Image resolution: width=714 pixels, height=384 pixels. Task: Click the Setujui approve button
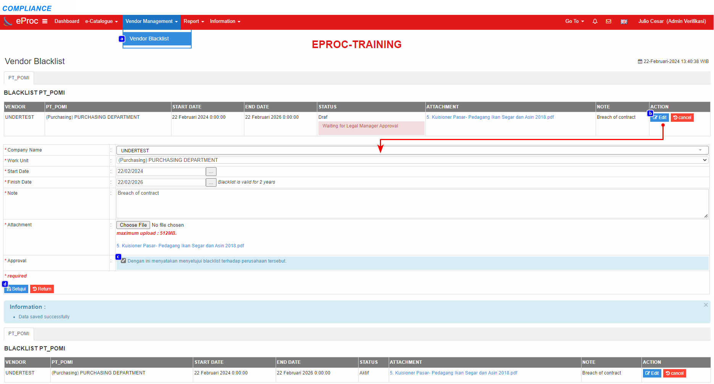point(16,289)
